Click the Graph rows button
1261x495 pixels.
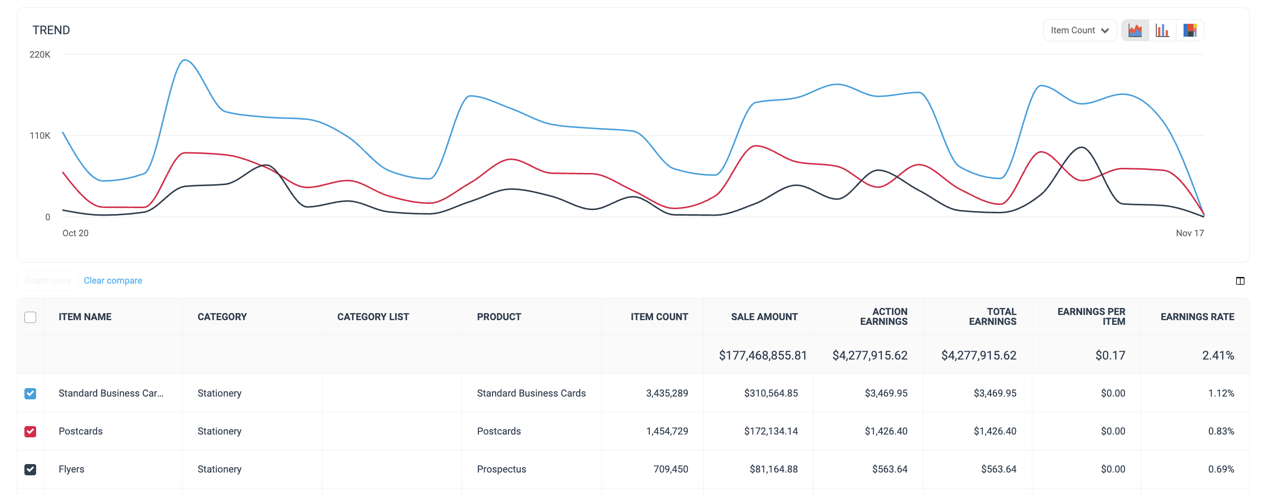(x=47, y=280)
